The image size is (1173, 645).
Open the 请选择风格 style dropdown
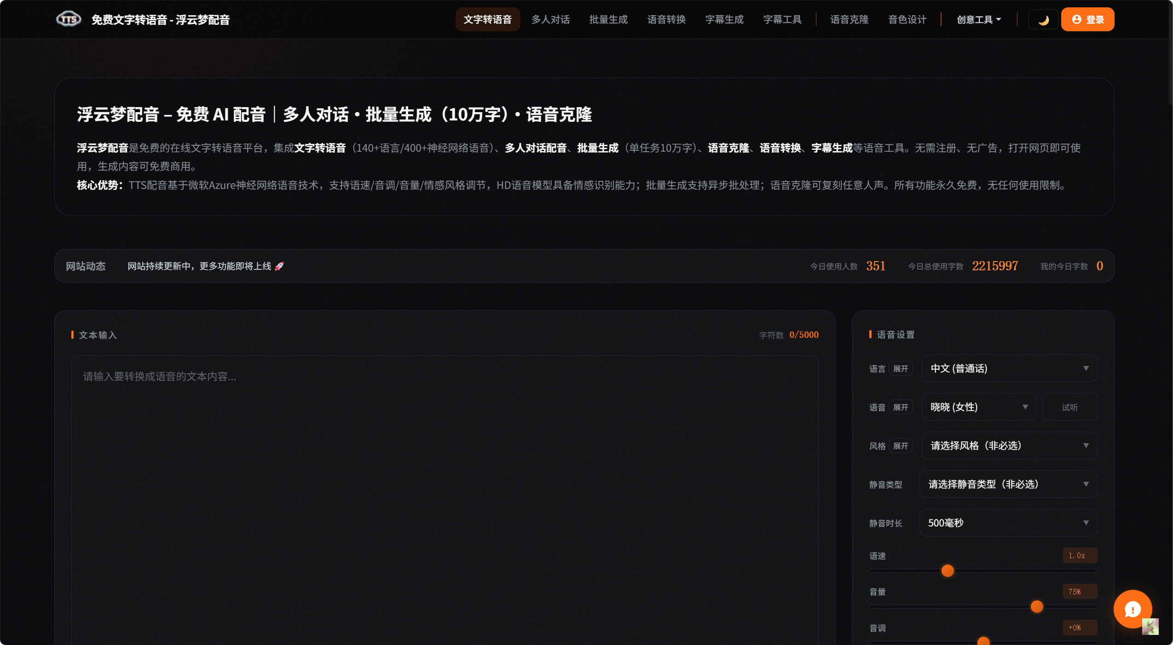[x=1009, y=445]
